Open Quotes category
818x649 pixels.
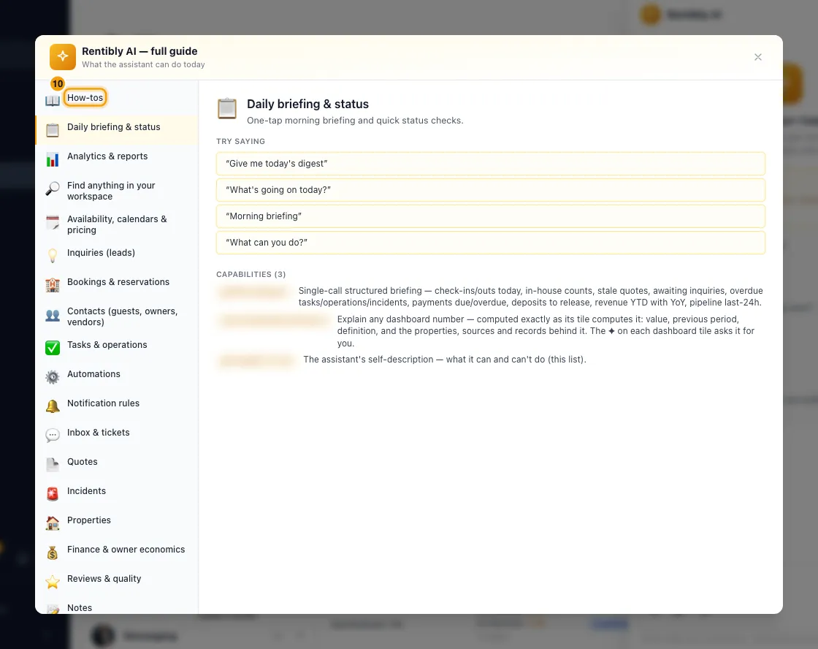117,464
